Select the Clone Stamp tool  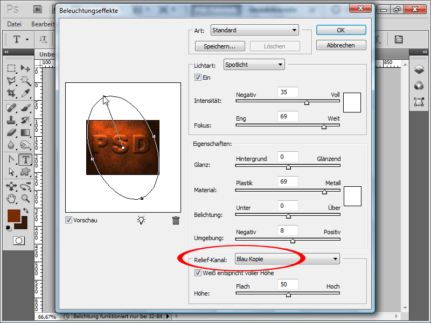click(11, 120)
